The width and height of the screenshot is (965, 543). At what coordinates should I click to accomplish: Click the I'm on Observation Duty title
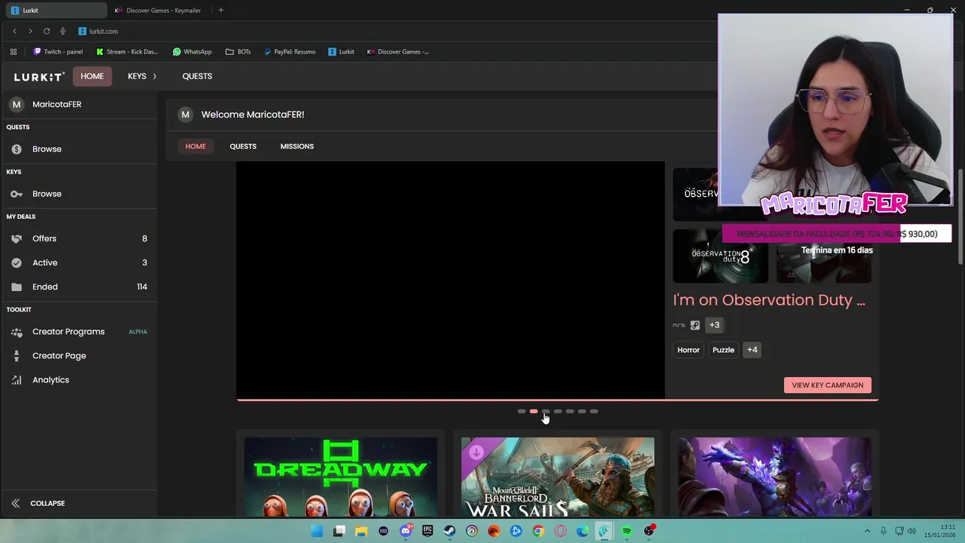point(769,300)
